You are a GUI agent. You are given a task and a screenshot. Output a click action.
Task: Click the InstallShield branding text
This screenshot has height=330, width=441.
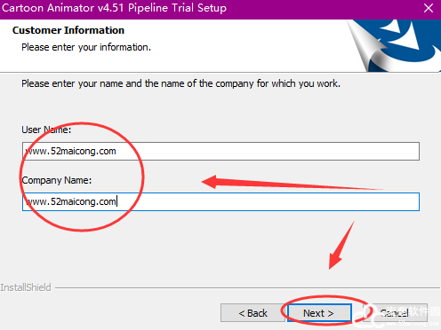pos(26,287)
